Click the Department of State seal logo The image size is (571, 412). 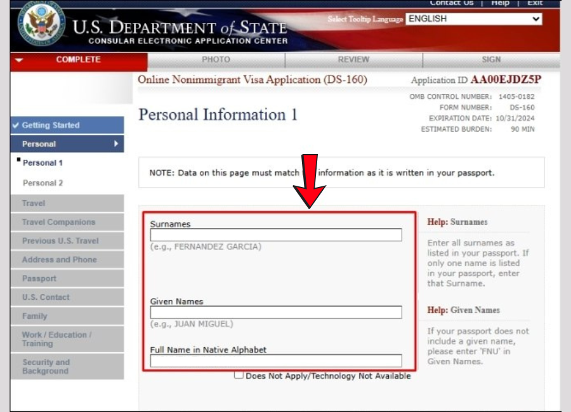point(41,23)
